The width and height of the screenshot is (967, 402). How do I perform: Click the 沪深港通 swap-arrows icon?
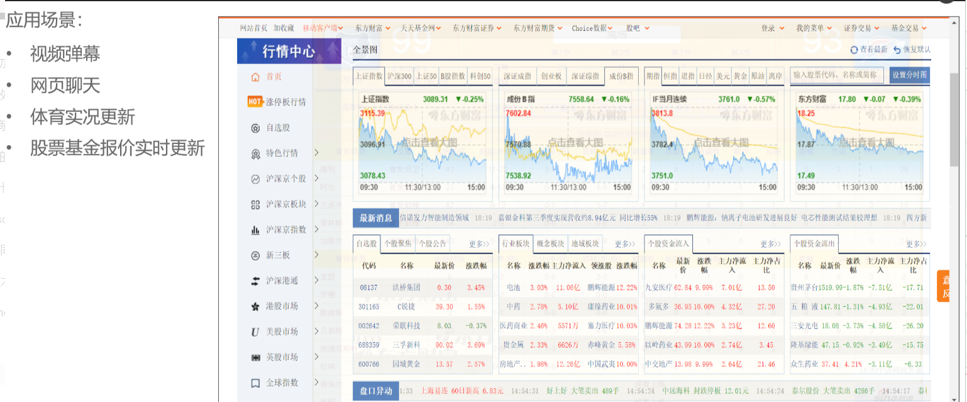pyautogui.click(x=255, y=281)
